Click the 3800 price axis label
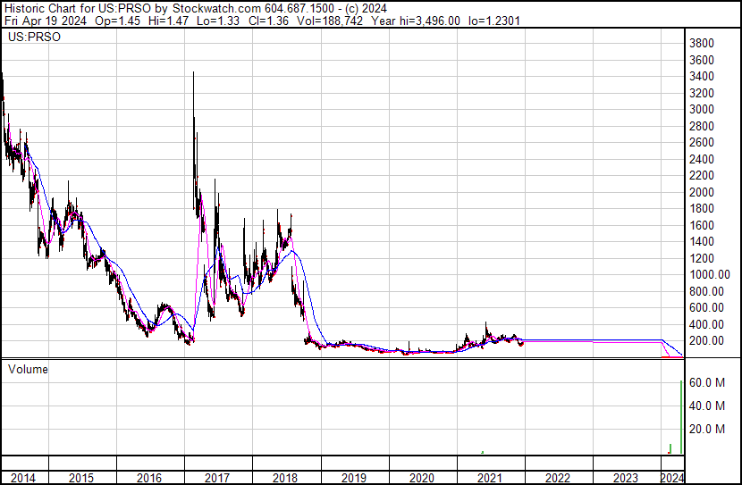 [x=702, y=44]
